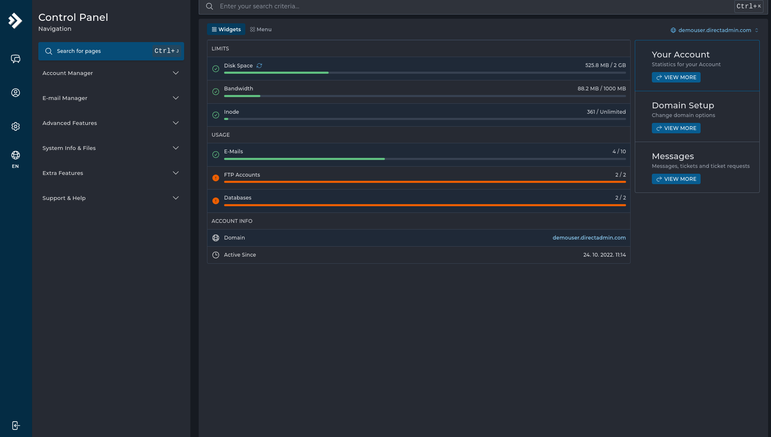Click the Inode green check status icon
The image size is (771, 437).
coord(216,115)
